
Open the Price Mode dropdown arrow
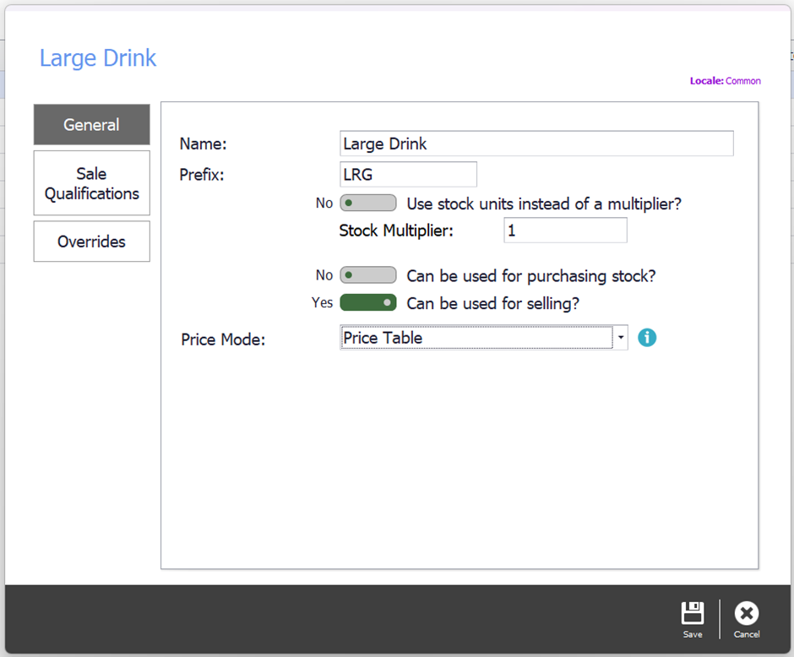click(620, 338)
